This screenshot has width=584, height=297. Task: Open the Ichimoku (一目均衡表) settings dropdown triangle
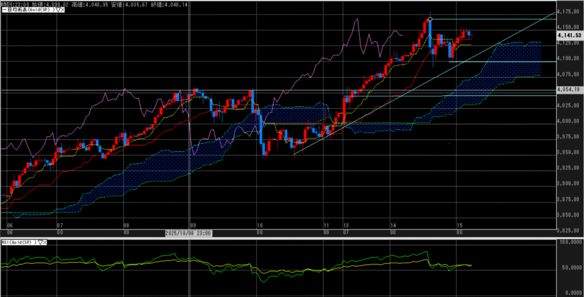click(x=56, y=10)
